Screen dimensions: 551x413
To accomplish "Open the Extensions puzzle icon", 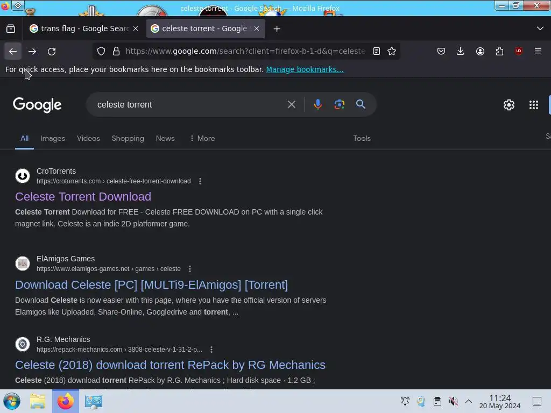I will (499, 51).
